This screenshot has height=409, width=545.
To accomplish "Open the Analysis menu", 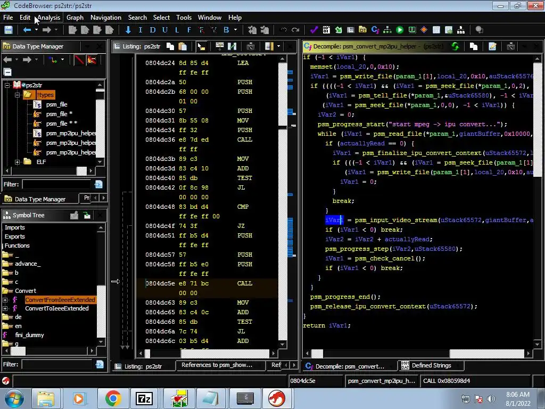I will click(x=48, y=18).
